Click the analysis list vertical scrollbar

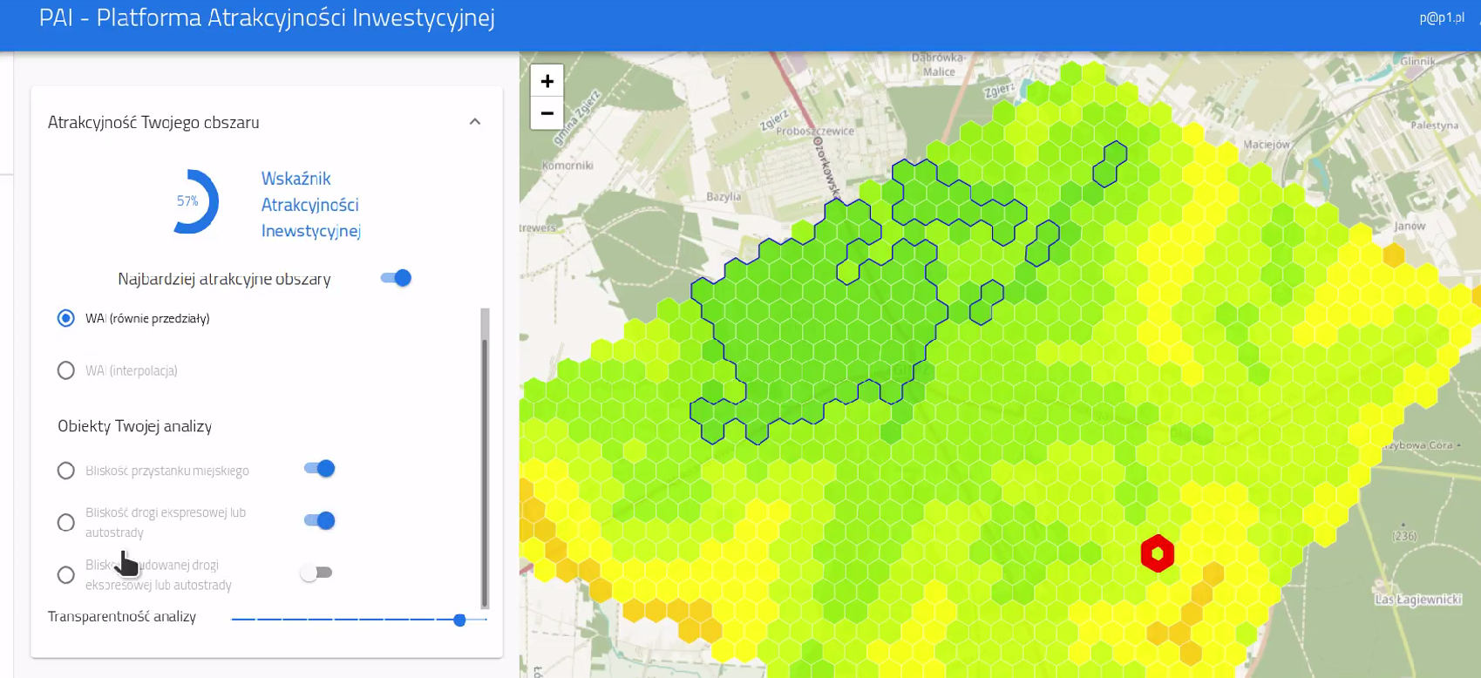485,458
